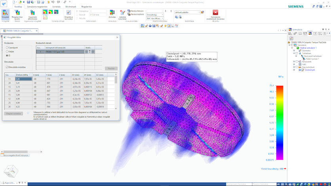Viewport: 331px width, 186px height.
Task: Click the Solid Edge application button
Action: pos(4,4)
